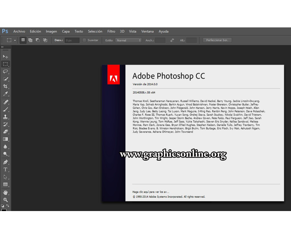Select the Lasso tool
This screenshot has width=291, height=238.
6,71
